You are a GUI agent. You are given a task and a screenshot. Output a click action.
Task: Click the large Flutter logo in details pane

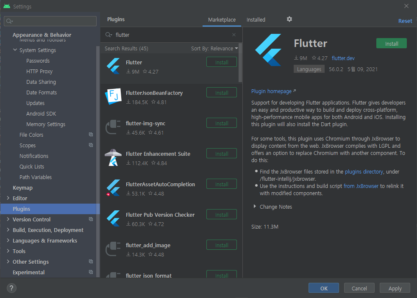click(x=268, y=50)
